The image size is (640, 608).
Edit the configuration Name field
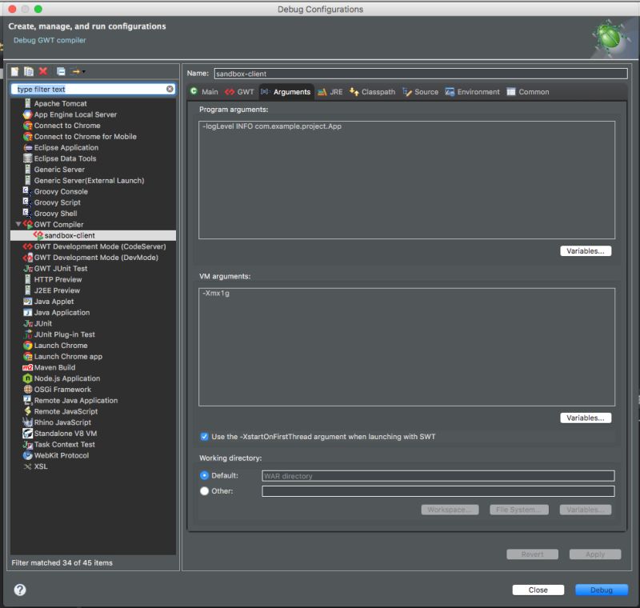pos(416,72)
